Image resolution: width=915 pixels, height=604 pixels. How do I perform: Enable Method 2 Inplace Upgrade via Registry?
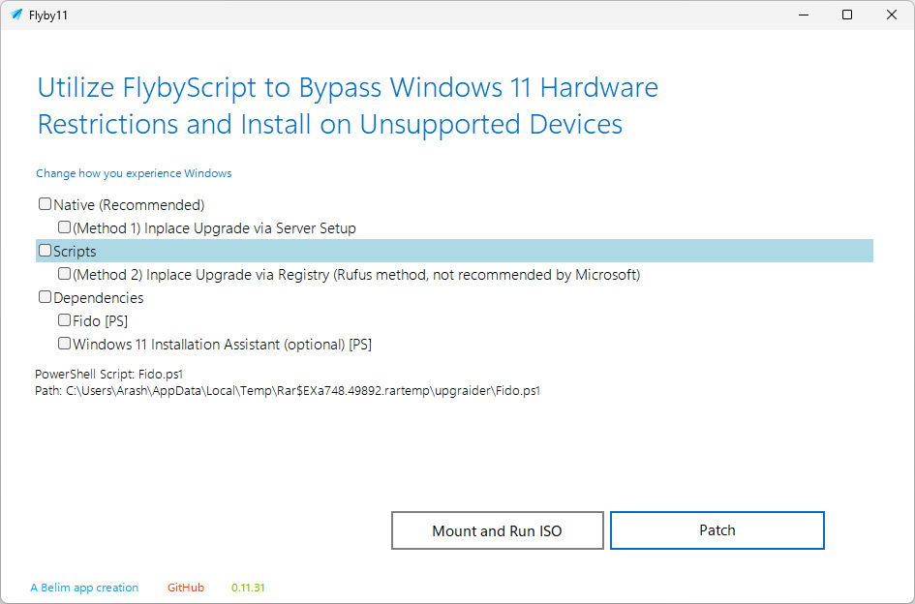pyautogui.click(x=64, y=274)
